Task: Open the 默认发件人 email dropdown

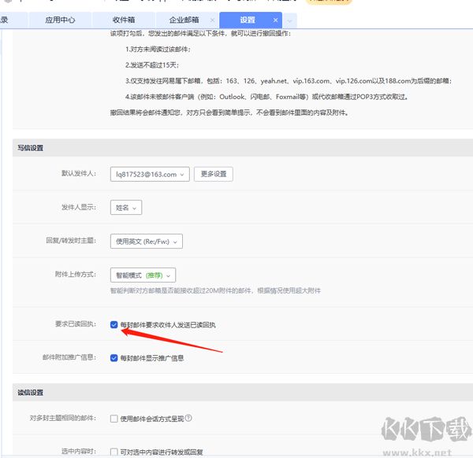Action: [x=150, y=174]
